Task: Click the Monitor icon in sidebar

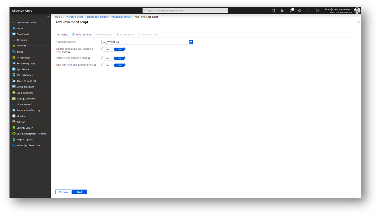Action: point(14,116)
